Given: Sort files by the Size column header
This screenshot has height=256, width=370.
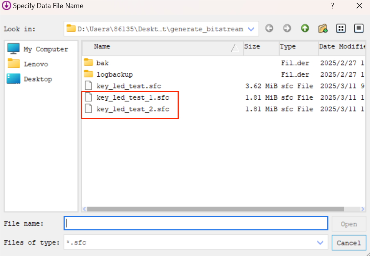Looking at the screenshot, I should [x=252, y=47].
